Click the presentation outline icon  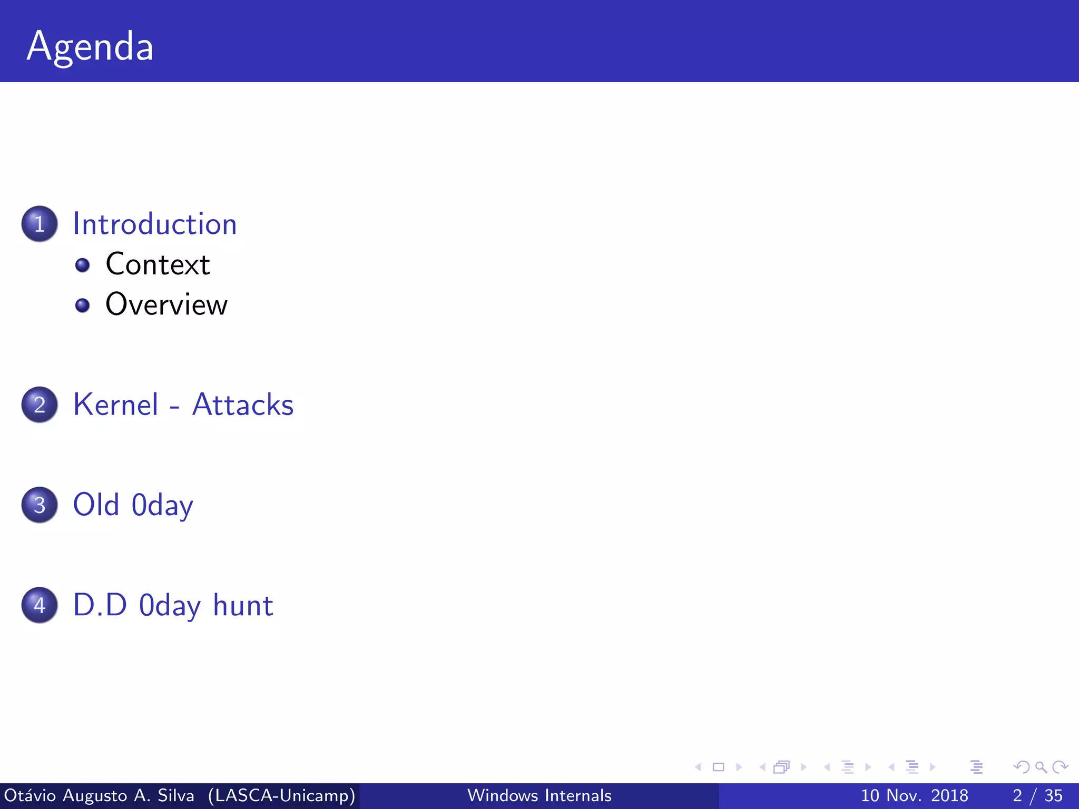pyautogui.click(x=976, y=767)
